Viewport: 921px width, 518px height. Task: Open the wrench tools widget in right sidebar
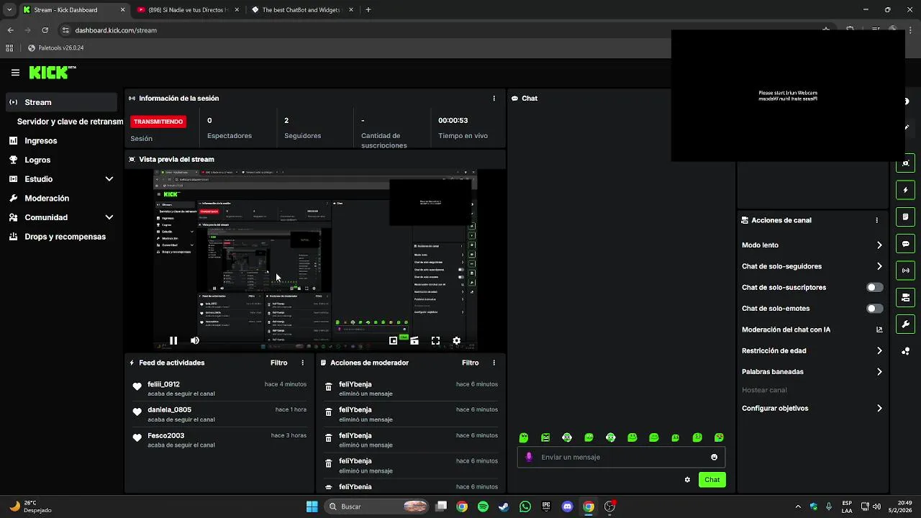click(905, 324)
